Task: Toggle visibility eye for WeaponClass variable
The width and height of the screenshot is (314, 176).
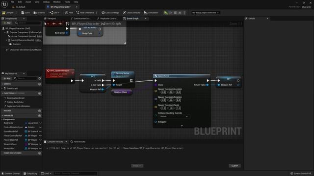Action: [x=40, y=144]
